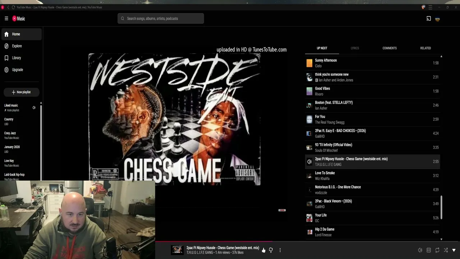Viewport: 460px width, 259px height.
Task: Click the YouTube Music logo
Action: 19,18
